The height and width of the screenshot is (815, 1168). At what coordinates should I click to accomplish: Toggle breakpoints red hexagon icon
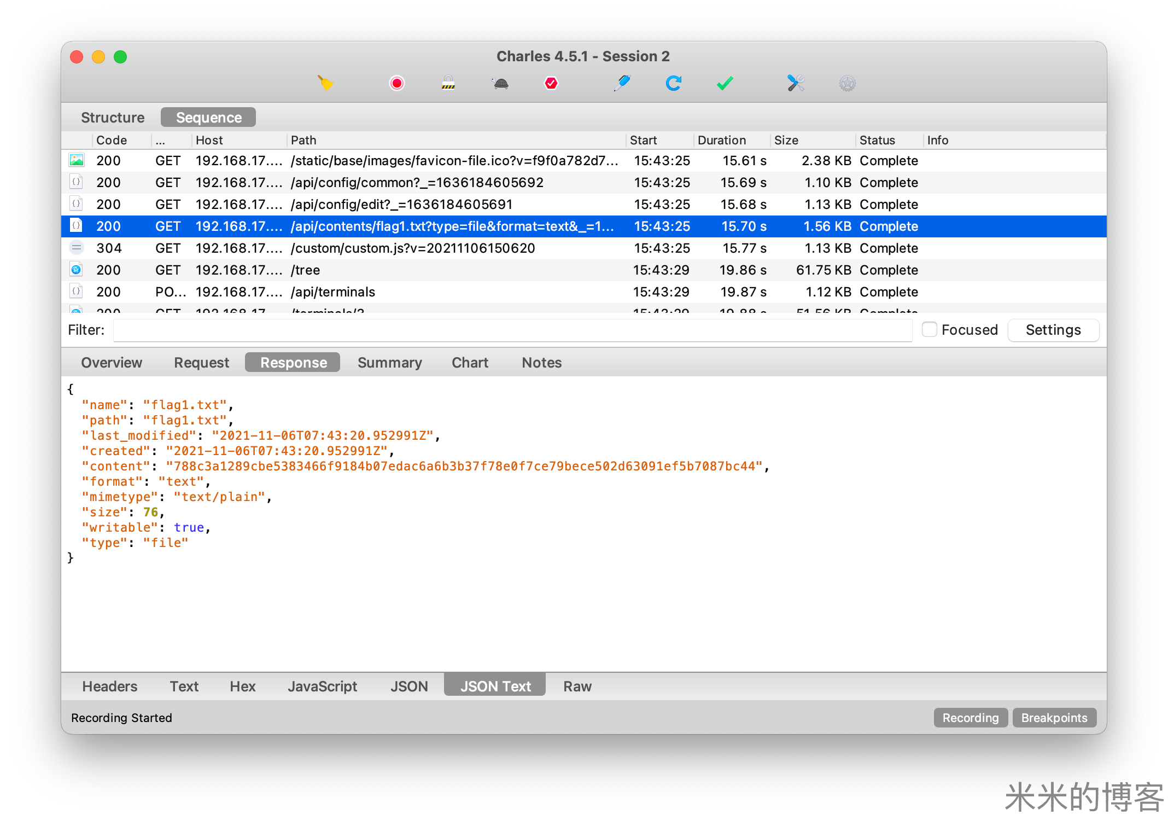tap(551, 83)
